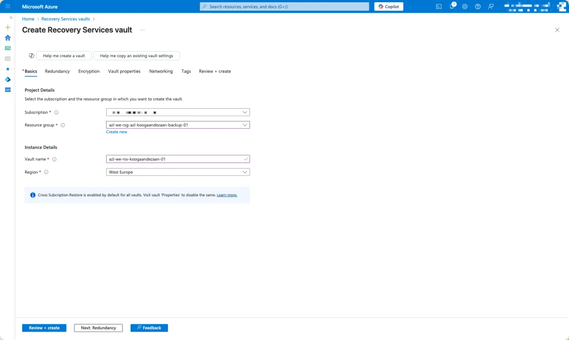
Task: Click the Create new resource group link
Action: [116, 132]
